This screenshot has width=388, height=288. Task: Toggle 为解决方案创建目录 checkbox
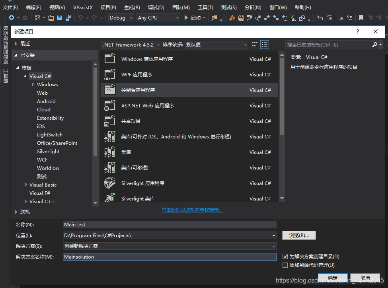285,257
